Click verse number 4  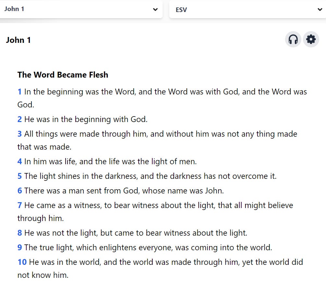[x=19, y=161]
